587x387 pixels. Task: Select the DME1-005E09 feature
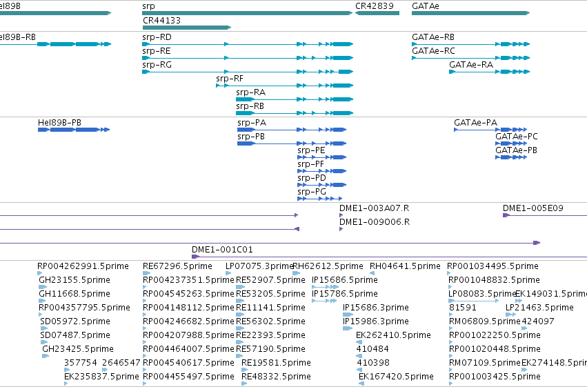pyautogui.click(x=545, y=215)
